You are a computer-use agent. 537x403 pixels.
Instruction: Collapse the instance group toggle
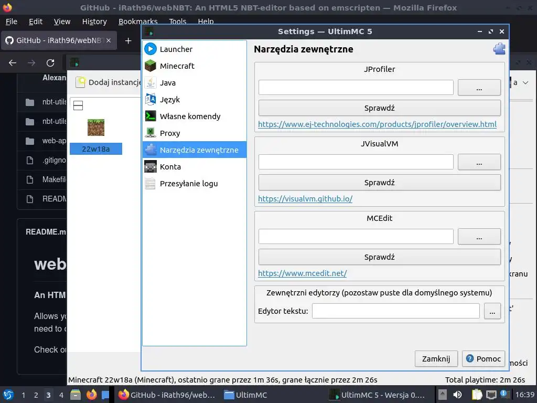pyautogui.click(x=78, y=105)
